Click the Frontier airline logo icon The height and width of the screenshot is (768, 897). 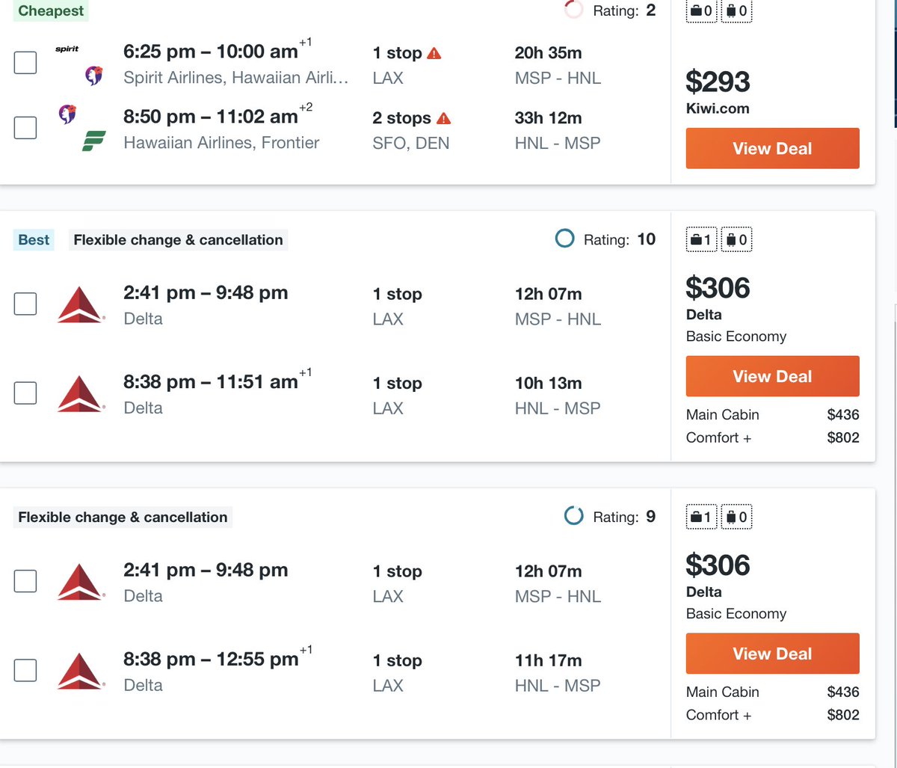pyautogui.click(x=93, y=141)
